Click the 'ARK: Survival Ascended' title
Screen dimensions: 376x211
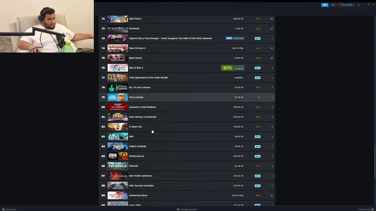click(x=141, y=186)
